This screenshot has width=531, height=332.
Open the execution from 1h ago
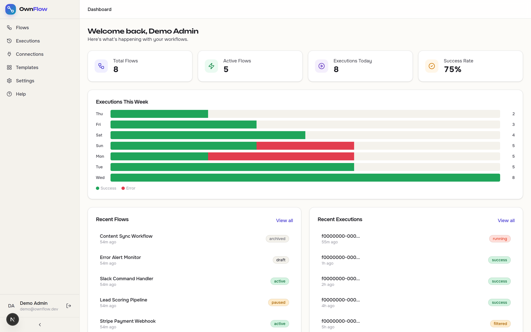(416, 260)
